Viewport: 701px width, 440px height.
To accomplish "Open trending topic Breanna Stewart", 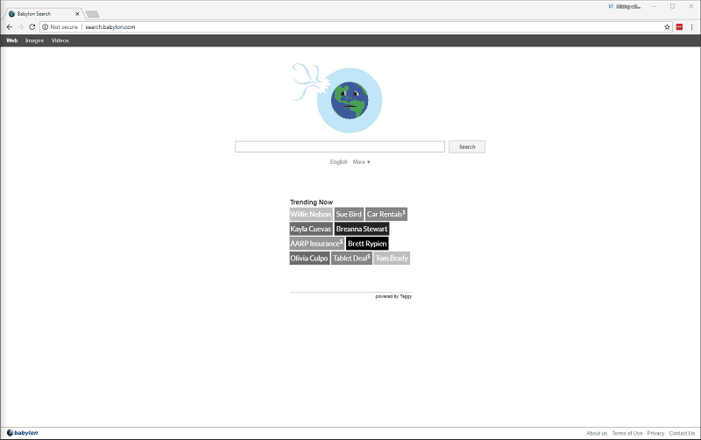I will point(362,229).
